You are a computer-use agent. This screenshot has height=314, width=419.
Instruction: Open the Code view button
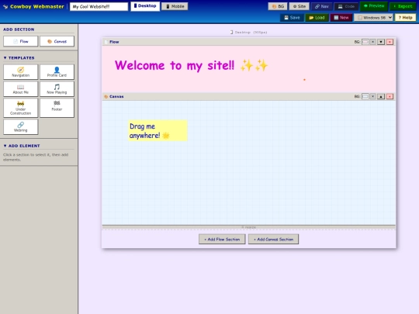click(x=346, y=6)
